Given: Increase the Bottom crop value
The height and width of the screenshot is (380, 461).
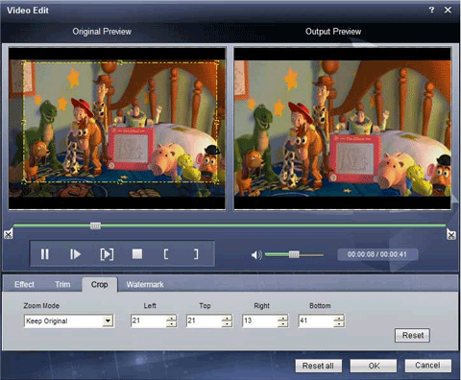Looking at the screenshot, I should coord(339,318).
